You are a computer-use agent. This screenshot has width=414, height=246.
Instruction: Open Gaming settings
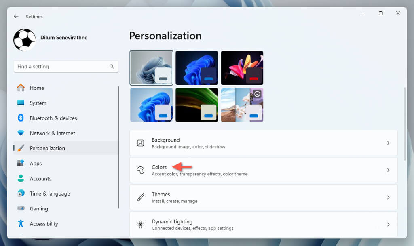(x=66, y=208)
